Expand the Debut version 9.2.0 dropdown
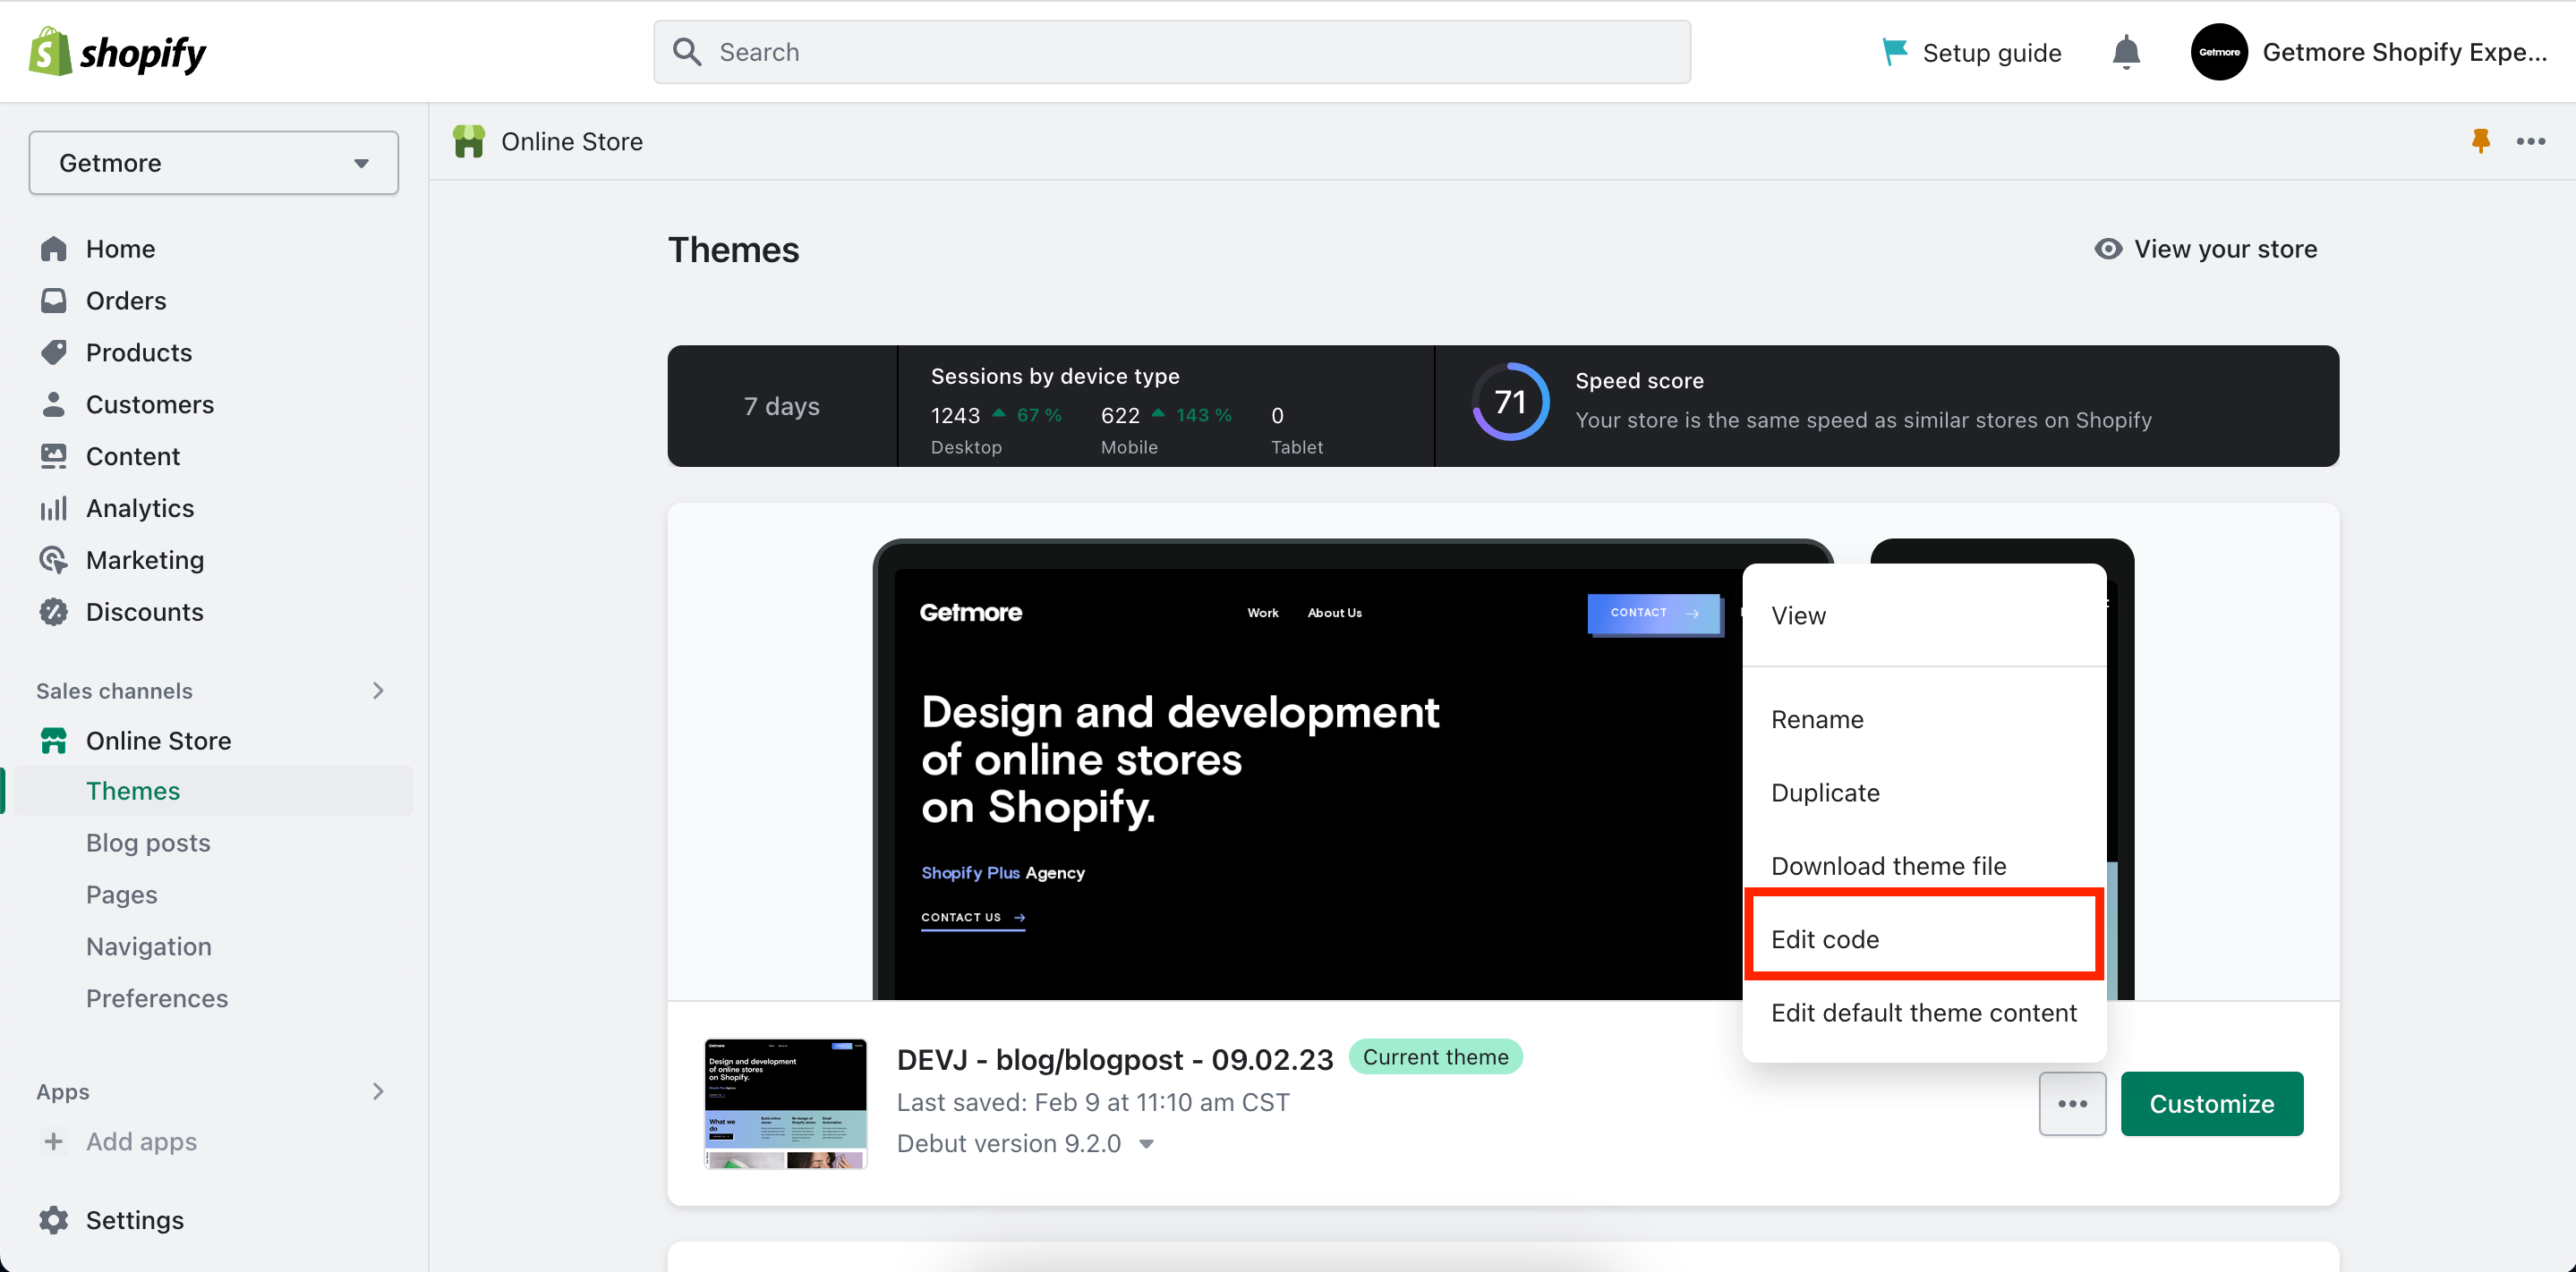 pos(1147,1144)
